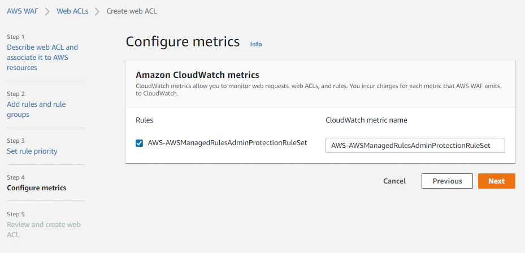This screenshot has height=253, width=525.
Task: Click the AWS WAF breadcrumb link
Action: pyautogui.click(x=23, y=11)
